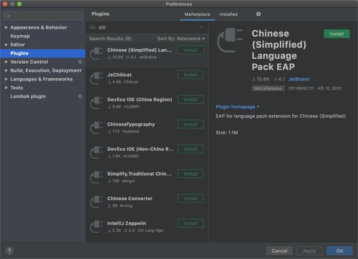358x259 pixels.
Task: Click the Size: 1.1M text
Action: (227, 133)
